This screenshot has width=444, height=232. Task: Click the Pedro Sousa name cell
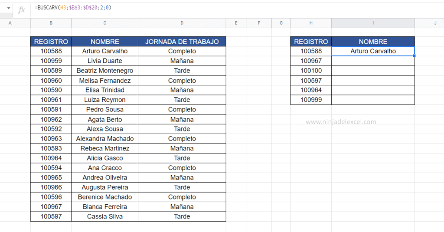(x=104, y=110)
